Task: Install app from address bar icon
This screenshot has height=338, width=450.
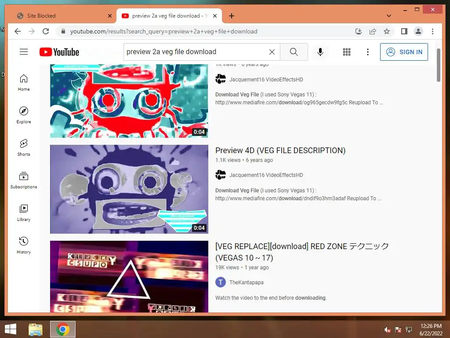Action: (359, 31)
